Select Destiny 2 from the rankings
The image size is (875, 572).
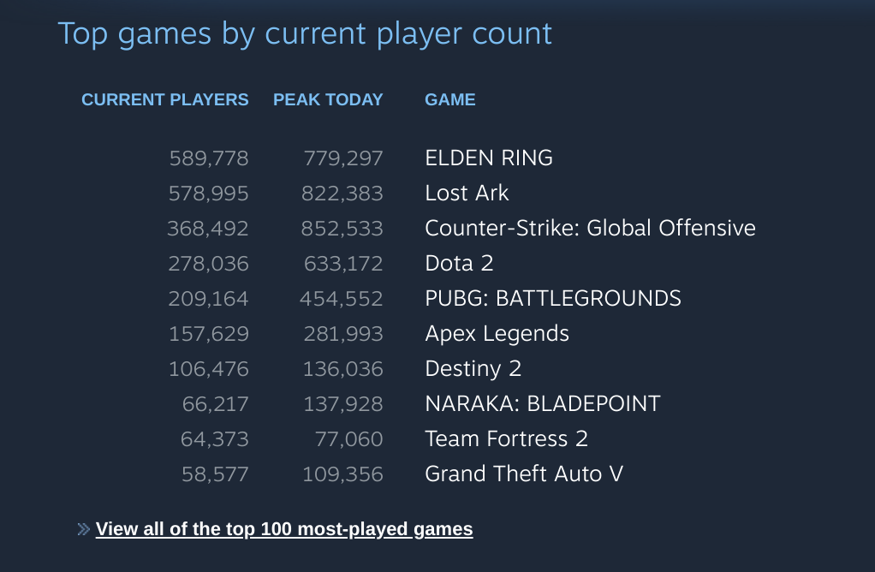click(473, 368)
